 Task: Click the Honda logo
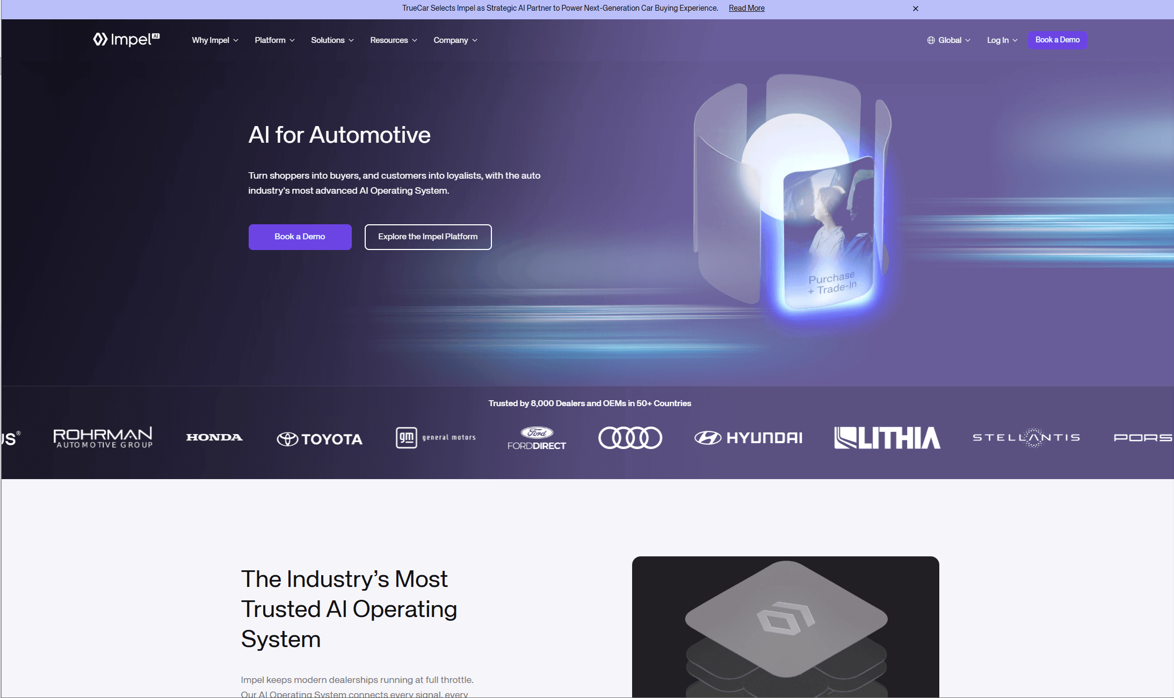214,437
